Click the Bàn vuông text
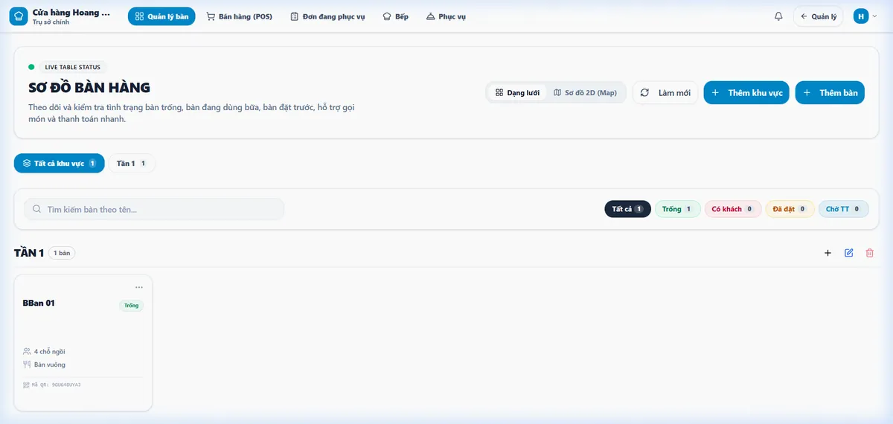 50,364
